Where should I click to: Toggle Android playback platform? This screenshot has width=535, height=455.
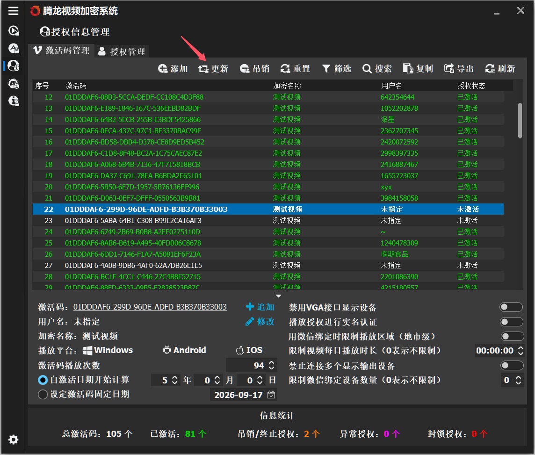coord(184,350)
